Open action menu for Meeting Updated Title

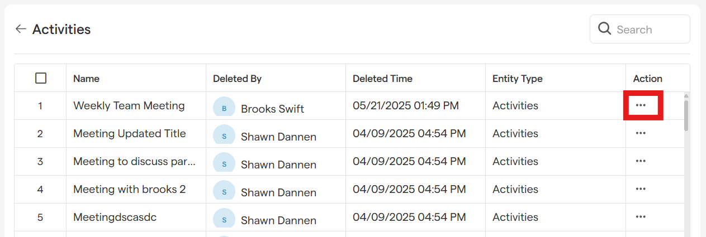pyautogui.click(x=641, y=133)
